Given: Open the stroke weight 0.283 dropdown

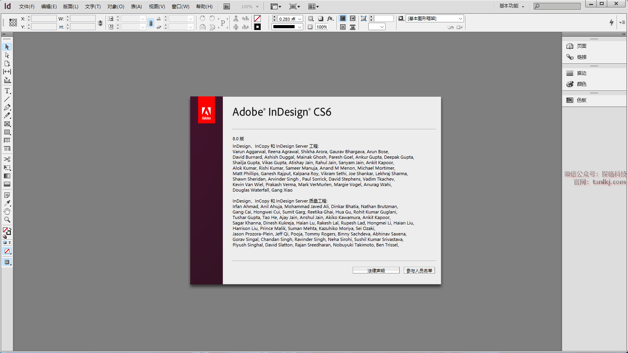Looking at the screenshot, I should (x=300, y=19).
